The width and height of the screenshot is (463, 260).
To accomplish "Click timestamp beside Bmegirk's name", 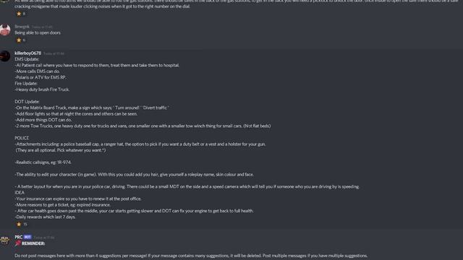I will point(42,27).
